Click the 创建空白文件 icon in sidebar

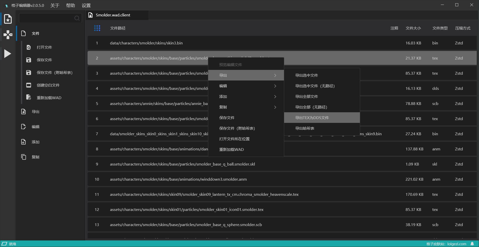pyautogui.click(x=29, y=85)
